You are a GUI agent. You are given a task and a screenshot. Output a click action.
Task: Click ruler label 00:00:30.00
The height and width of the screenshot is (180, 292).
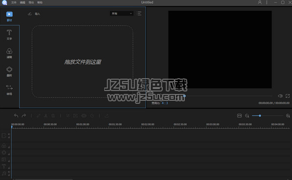50,124
